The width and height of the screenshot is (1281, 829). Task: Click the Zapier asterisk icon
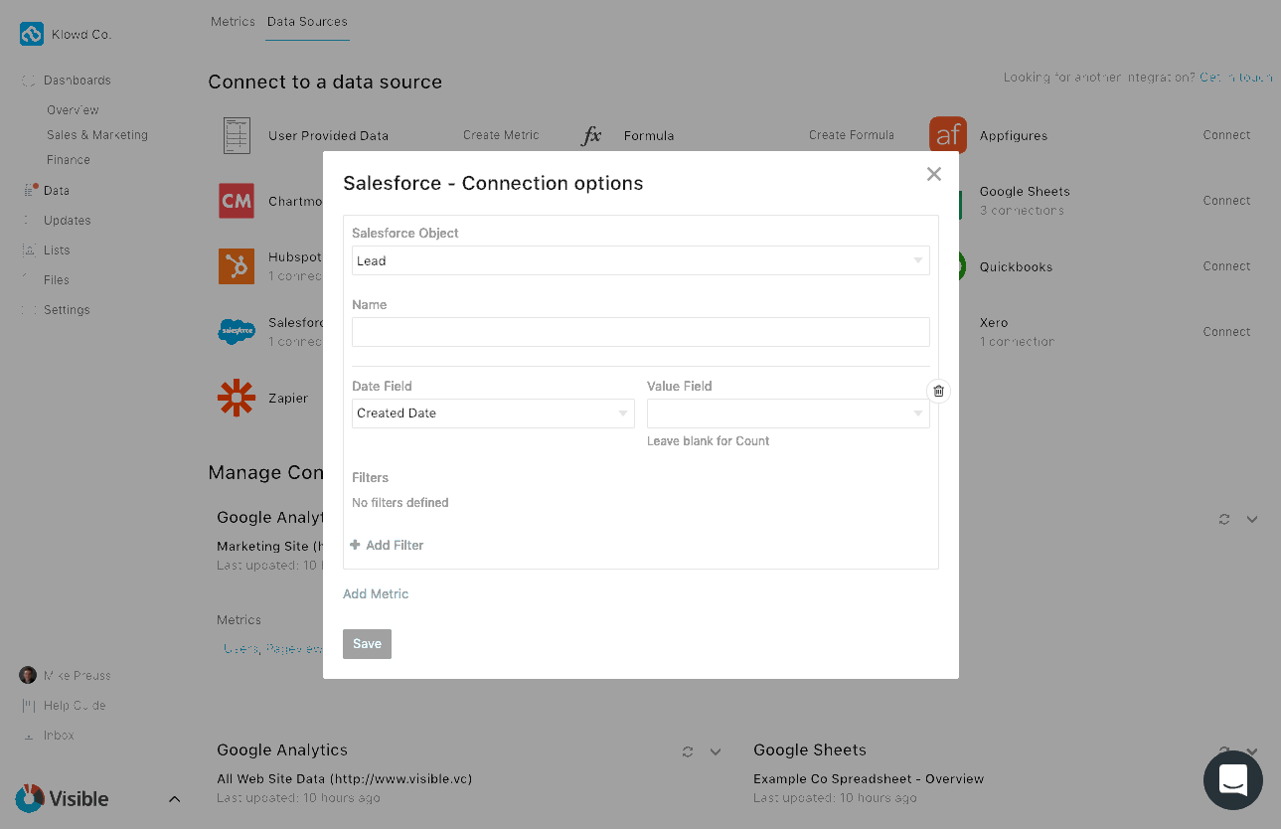click(237, 398)
